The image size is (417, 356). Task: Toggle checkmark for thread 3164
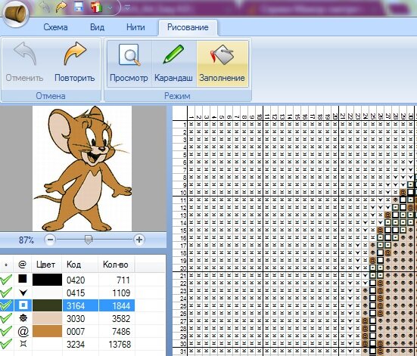(x=6, y=305)
